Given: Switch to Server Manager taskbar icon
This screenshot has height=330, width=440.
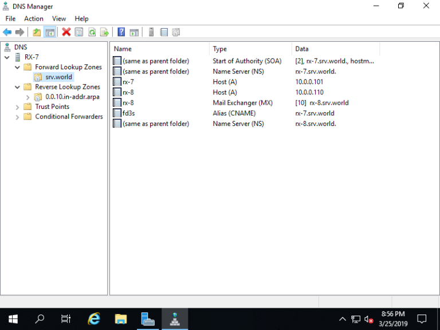Looking at the screenshot, I should [x=148, y=319].
